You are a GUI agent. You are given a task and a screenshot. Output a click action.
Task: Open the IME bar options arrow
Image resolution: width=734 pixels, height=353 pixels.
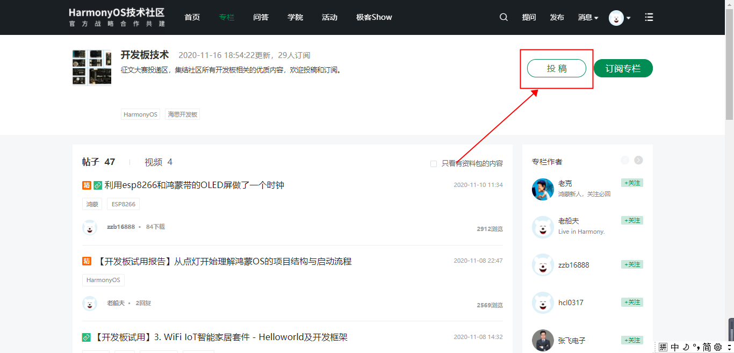pos(729,347)
